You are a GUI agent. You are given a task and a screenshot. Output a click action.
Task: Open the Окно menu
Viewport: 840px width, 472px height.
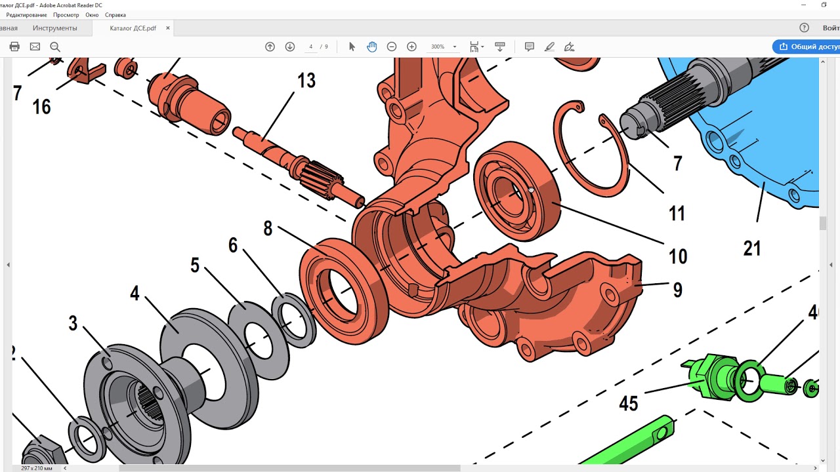[92, 14]
